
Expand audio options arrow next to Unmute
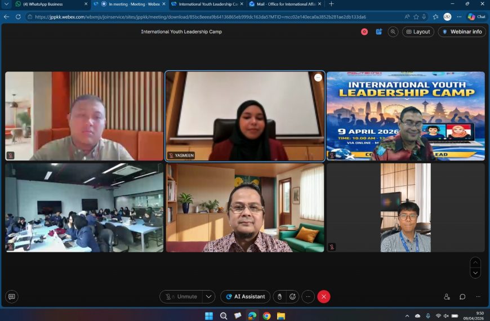[209, 297]
